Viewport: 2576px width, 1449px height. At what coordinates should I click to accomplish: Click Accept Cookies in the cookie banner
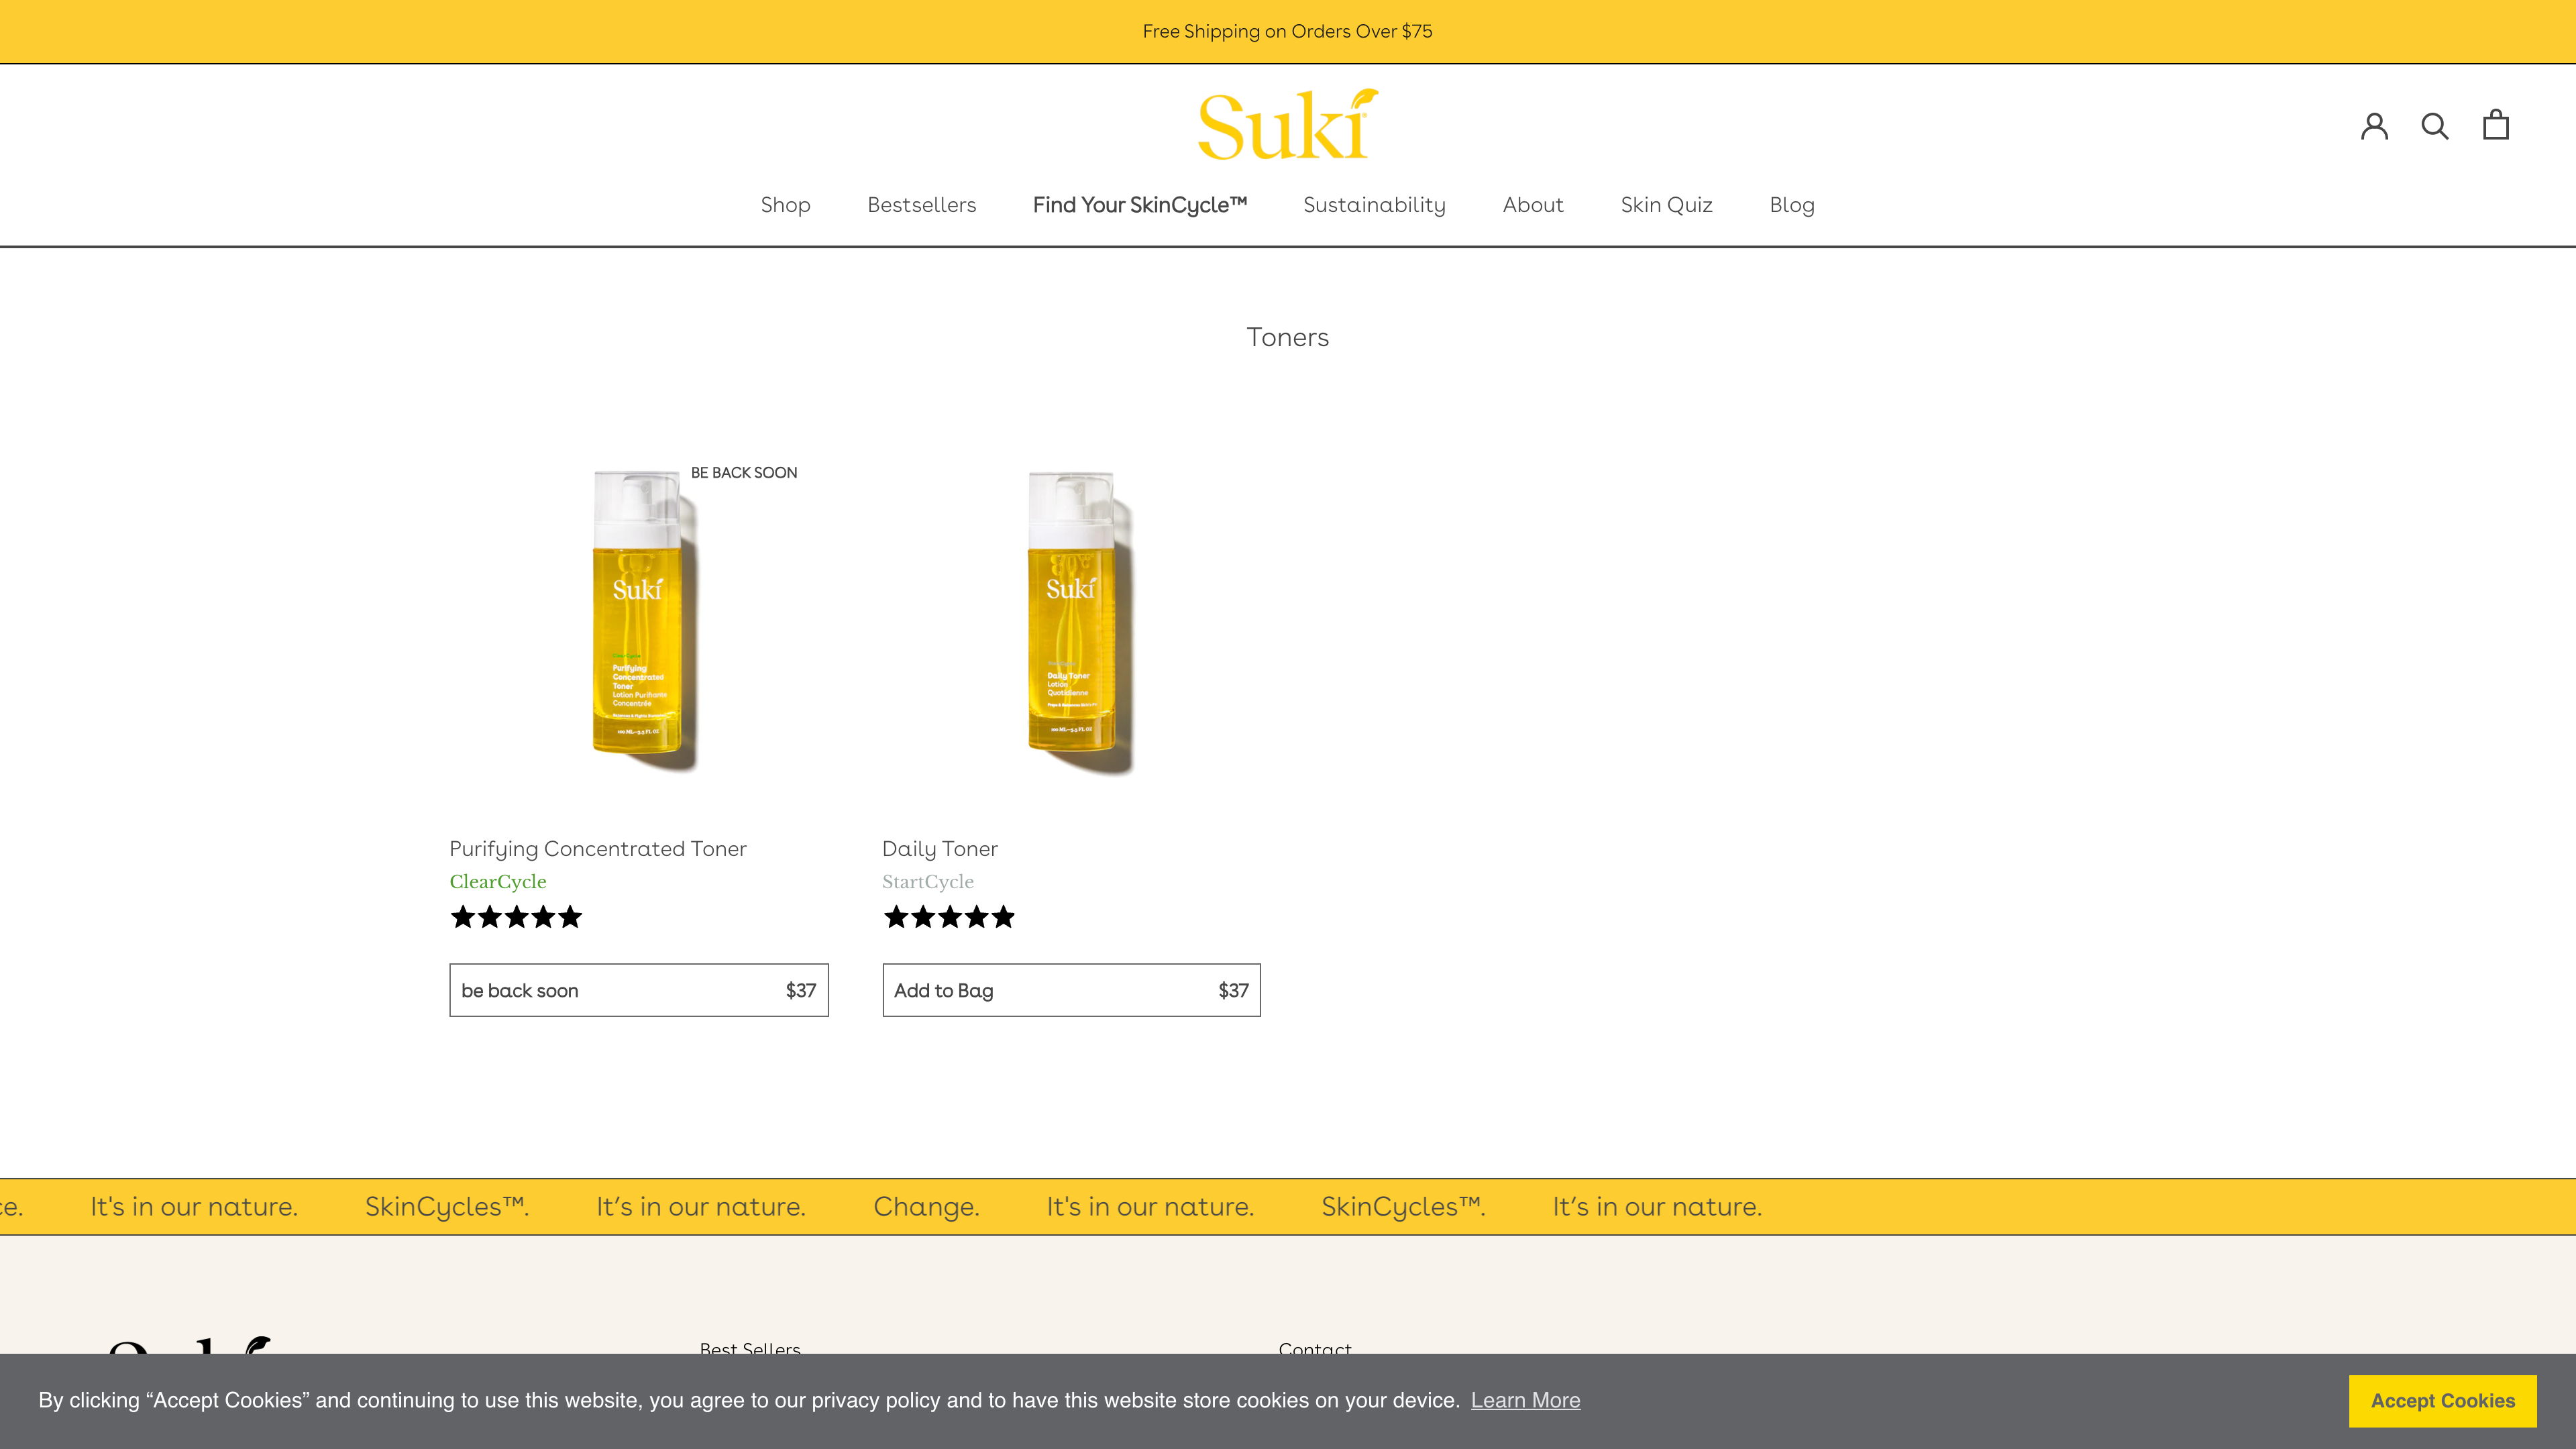(2443, 1401)
